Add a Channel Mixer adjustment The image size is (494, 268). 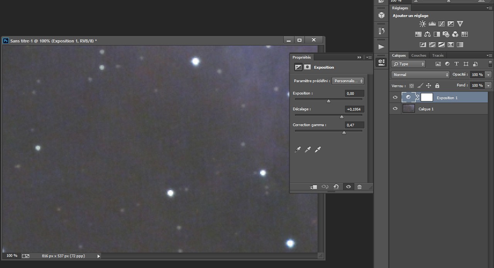pyautogui.click(x=455, y=34)
